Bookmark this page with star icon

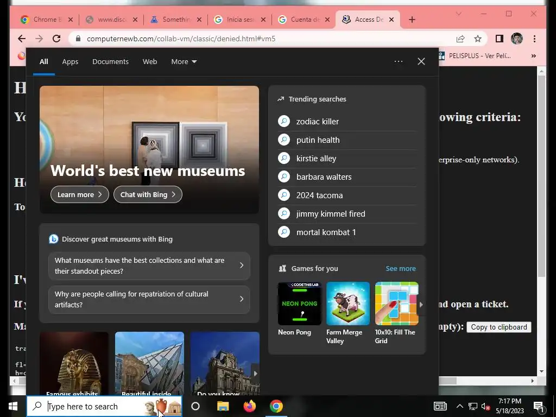click(478, 39)
